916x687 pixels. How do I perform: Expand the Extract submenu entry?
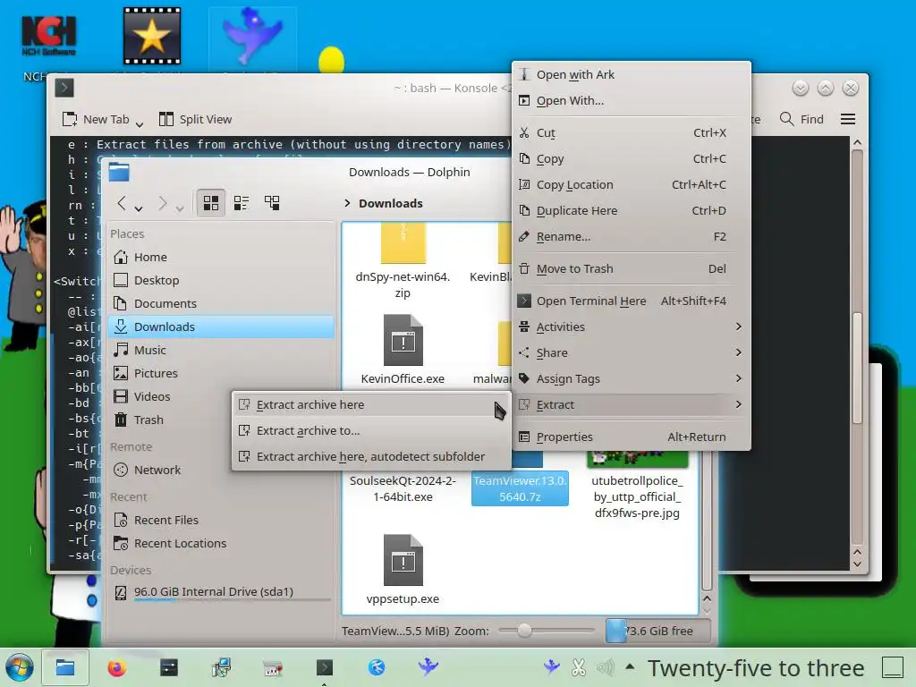(632, 405)
